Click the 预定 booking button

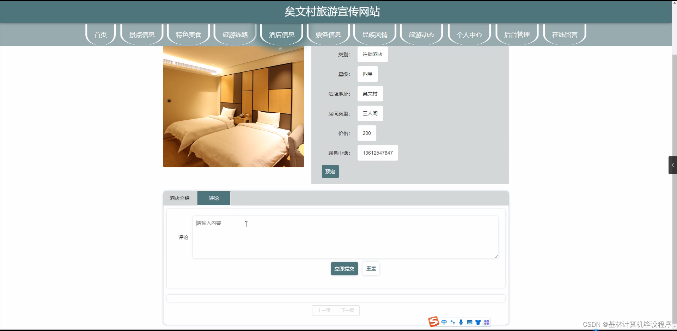pyautogui.click(x=330, y=171)
